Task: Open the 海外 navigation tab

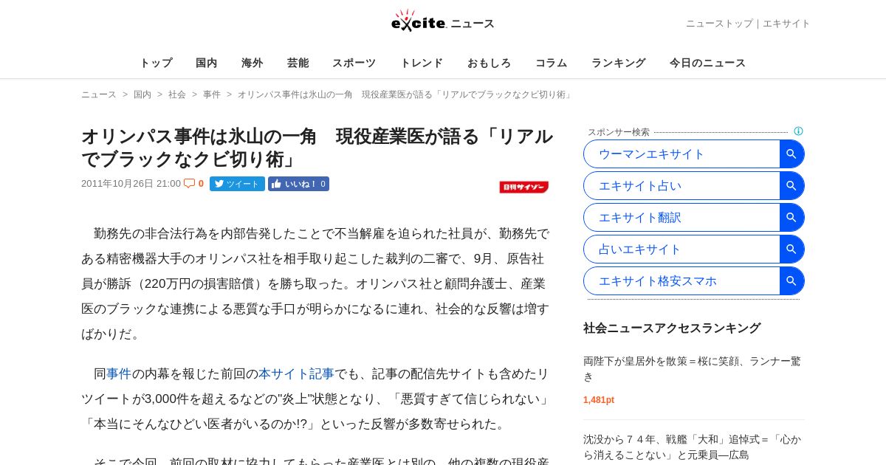Action: (x=253, y=63)
